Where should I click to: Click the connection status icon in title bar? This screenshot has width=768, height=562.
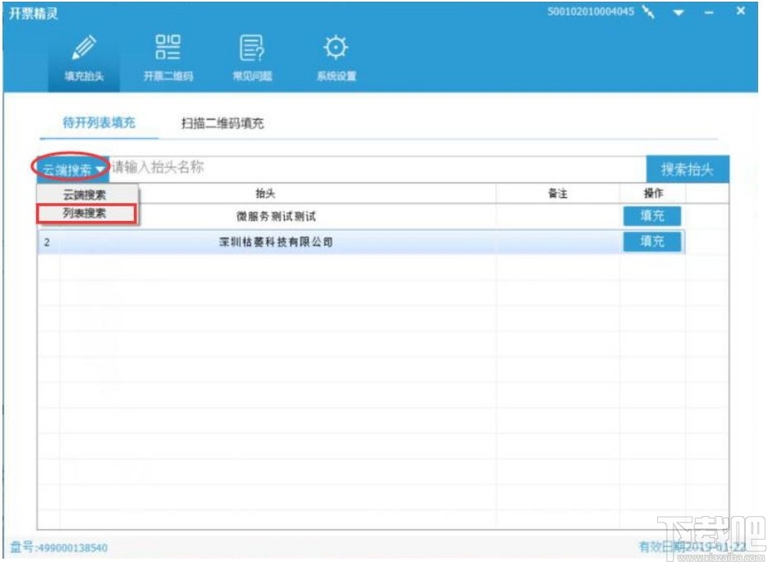click(649, 12)
